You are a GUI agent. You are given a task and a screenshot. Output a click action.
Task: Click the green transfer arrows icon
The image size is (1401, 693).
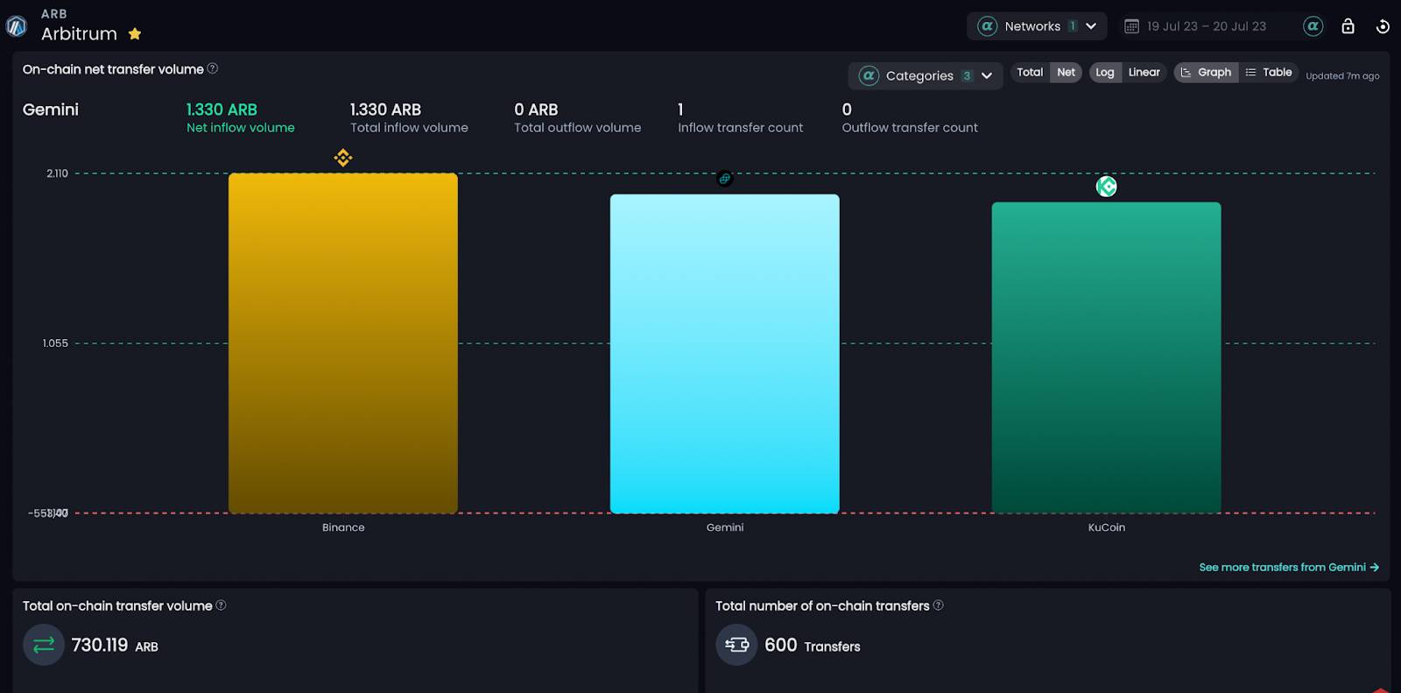tap(44, 645)
